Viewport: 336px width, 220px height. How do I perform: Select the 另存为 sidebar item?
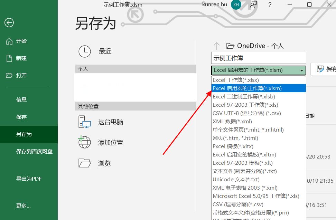click(29, 134)
